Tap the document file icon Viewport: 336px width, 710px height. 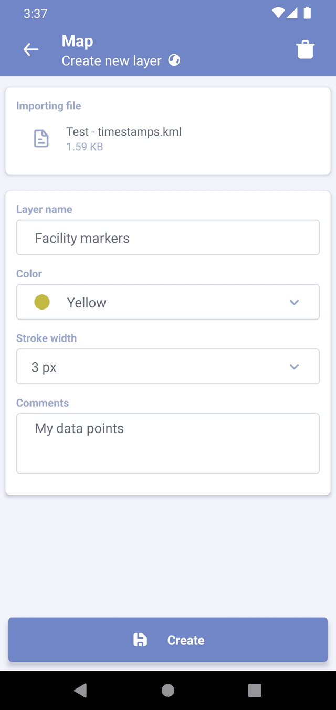coord(41,139)
